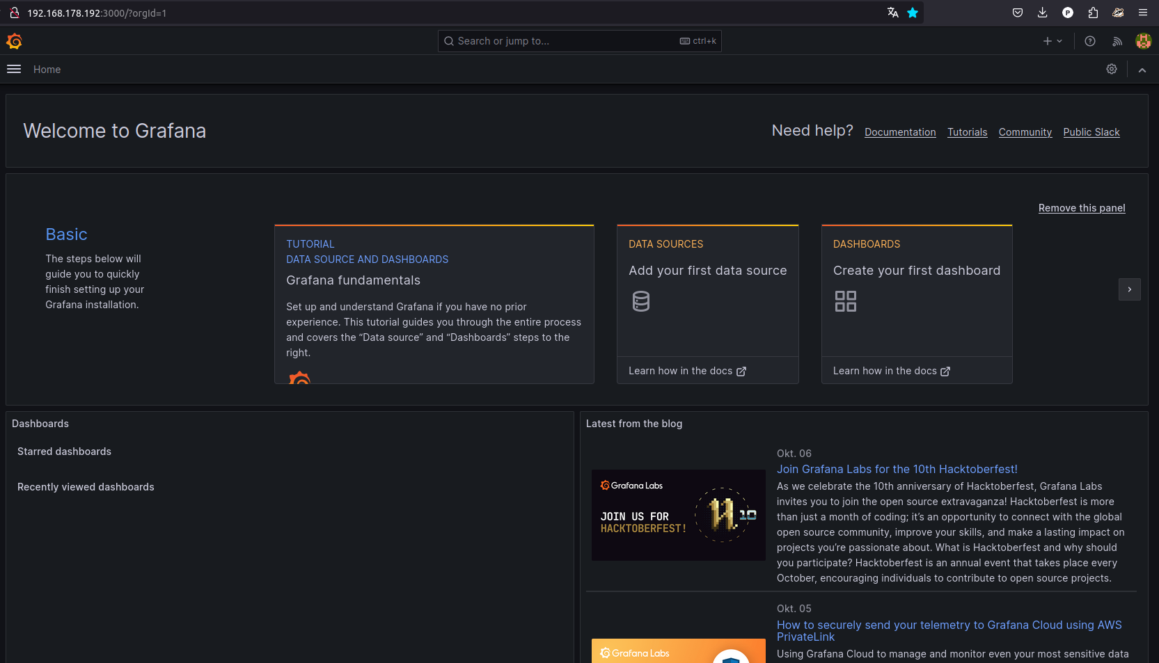The width and height of the screenshot is (1159, 663).
Task: Click the data source database icon
Action: (640, 301)
